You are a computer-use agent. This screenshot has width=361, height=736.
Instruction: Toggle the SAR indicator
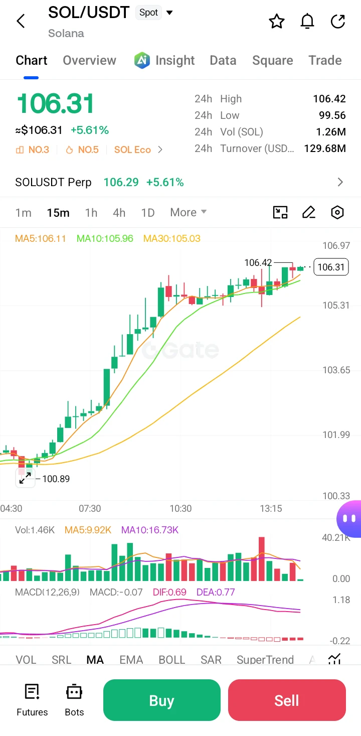pyautogui.click(x=211, y=659)
